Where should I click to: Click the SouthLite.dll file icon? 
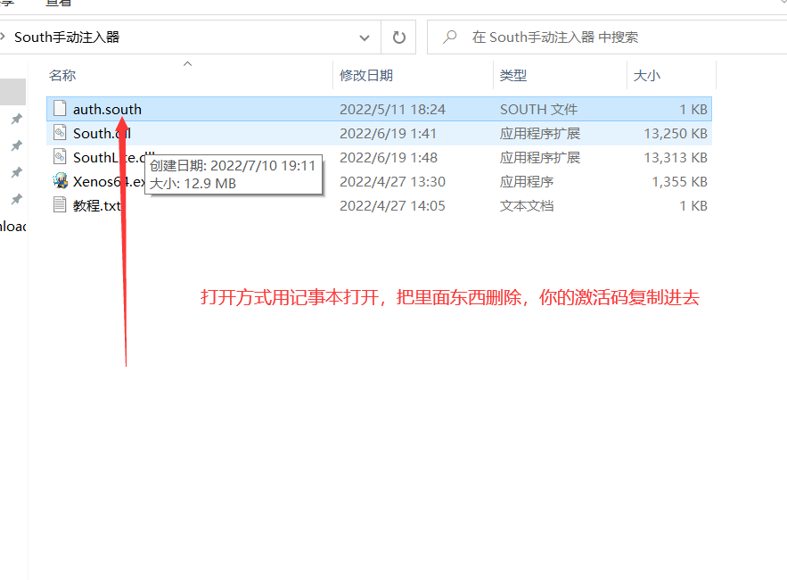coord(60,157)
